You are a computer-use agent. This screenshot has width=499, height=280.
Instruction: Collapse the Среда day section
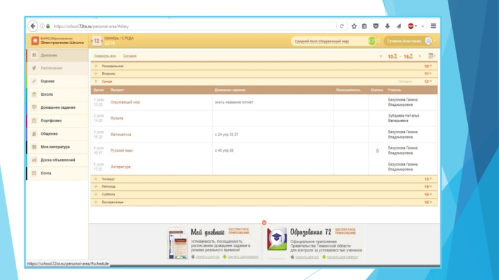(107, 81)
